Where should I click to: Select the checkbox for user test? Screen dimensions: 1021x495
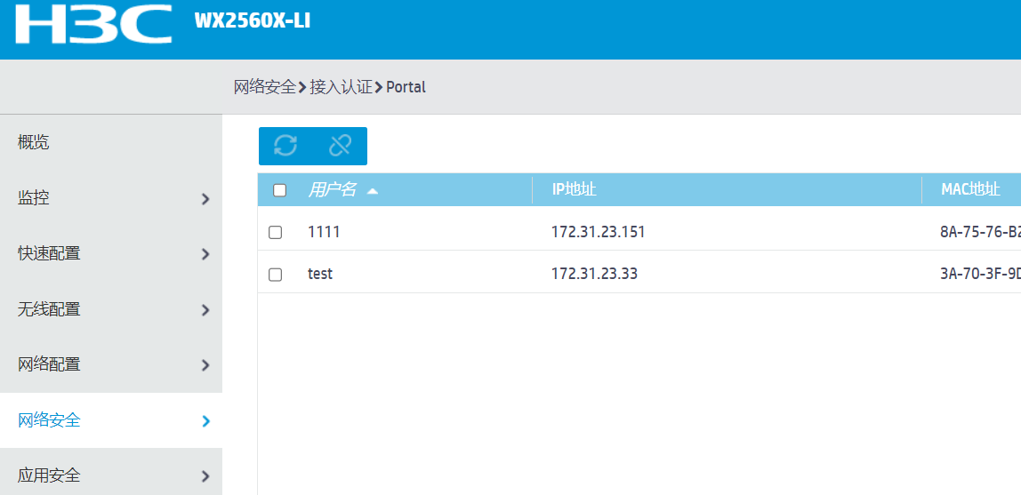(x=276, y=275)
